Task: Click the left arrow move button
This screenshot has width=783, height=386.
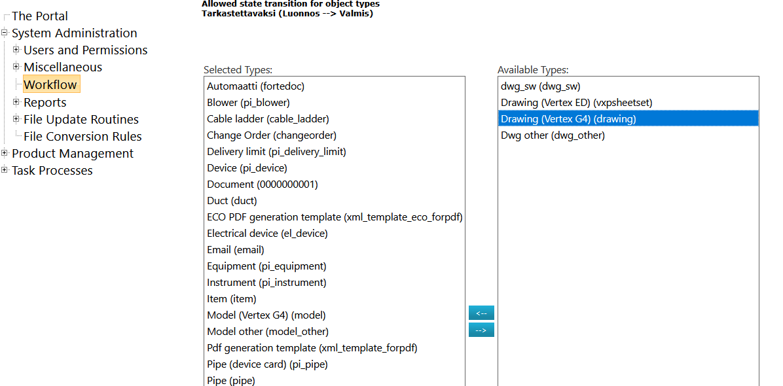Action: [481, 313]
